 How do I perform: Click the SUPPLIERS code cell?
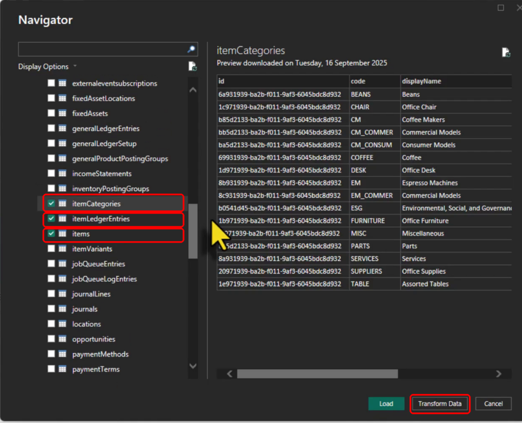375,271
